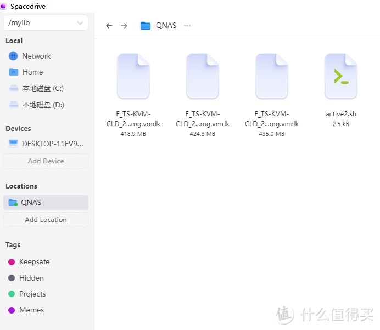Open local disk (C:) in sidebar
The height and width of the screenshot is (330, 380).
[x=43, y=88]
